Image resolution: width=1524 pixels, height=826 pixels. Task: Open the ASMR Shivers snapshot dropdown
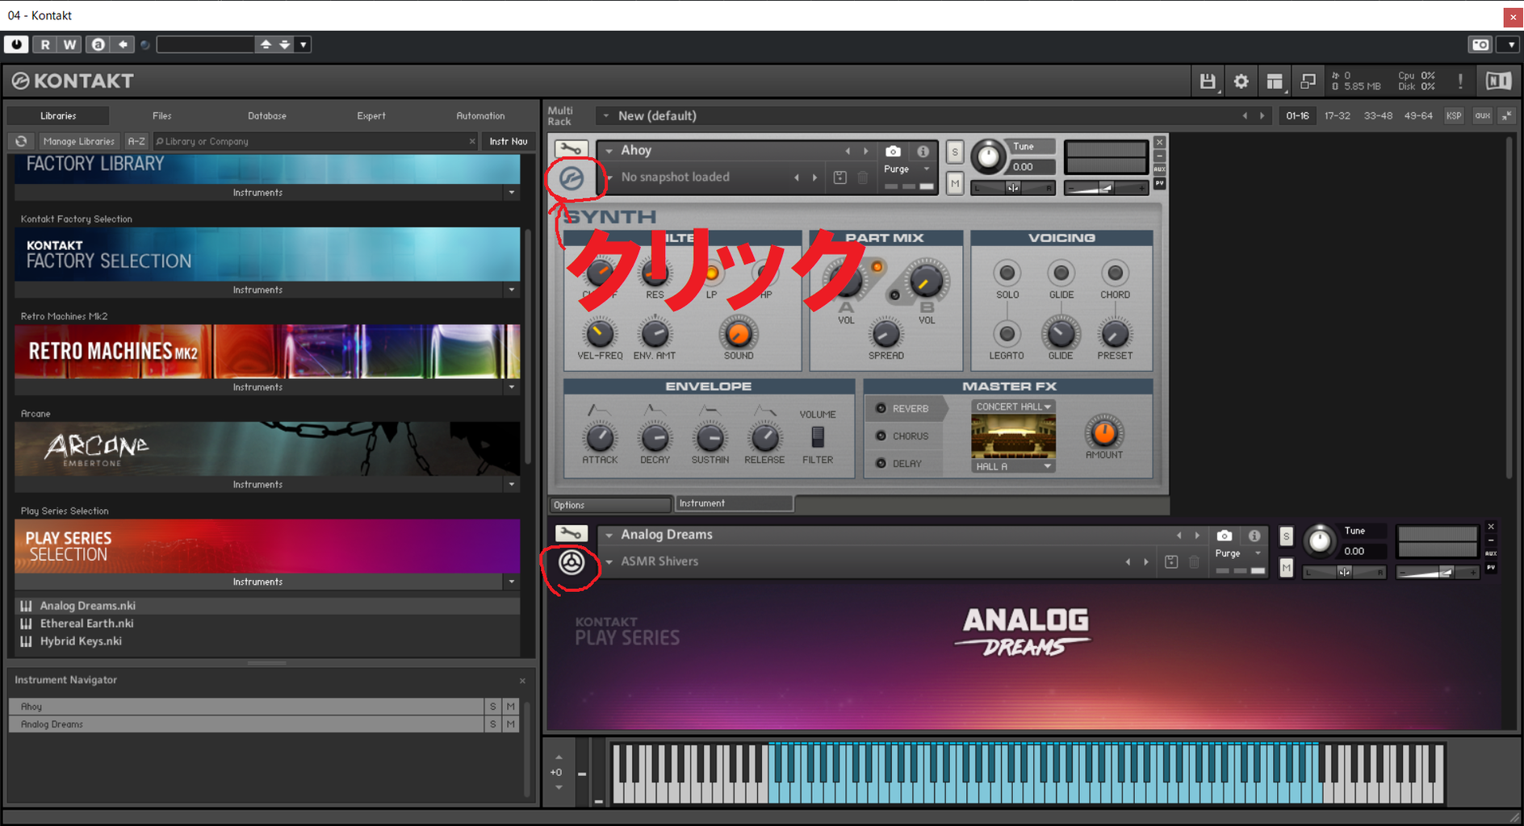[x=609, y=561]
